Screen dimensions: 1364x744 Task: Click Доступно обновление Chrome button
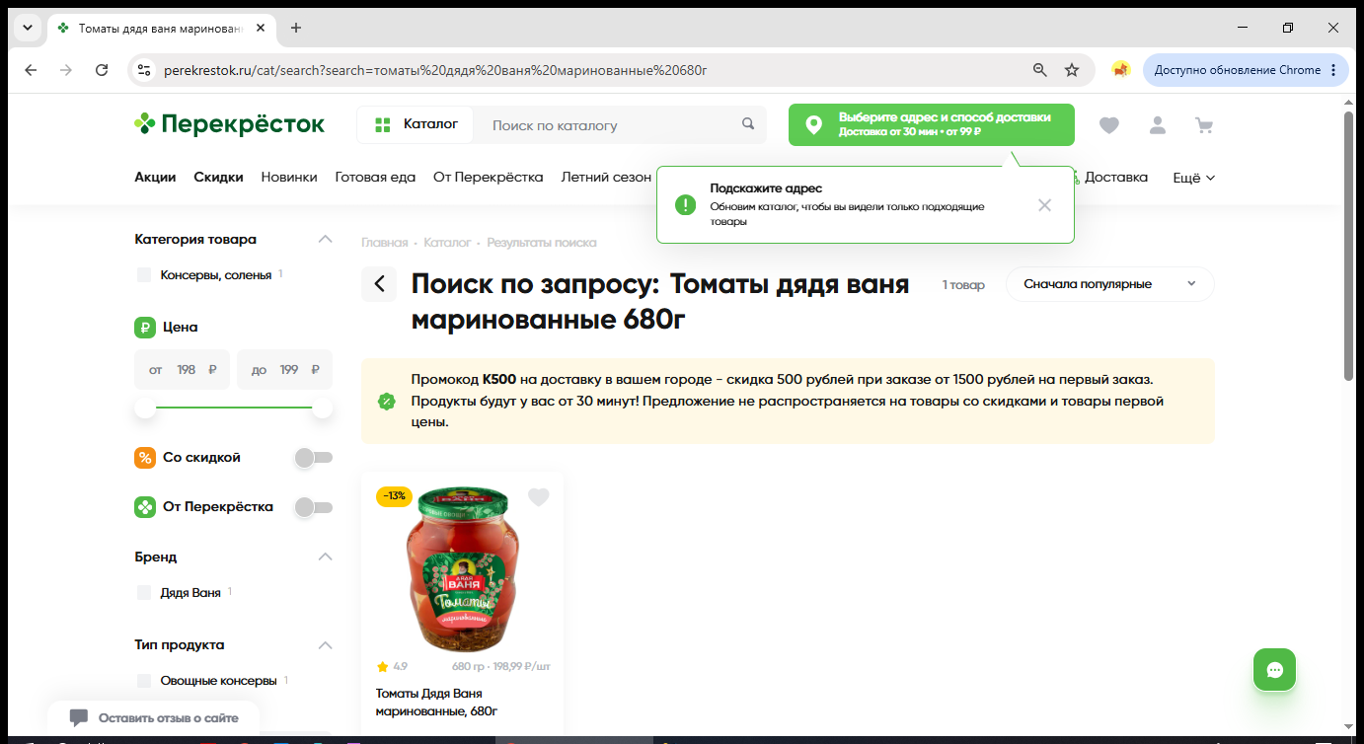point(1246,70)
